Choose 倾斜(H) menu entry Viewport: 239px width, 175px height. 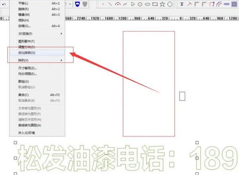tap(37, 20)
